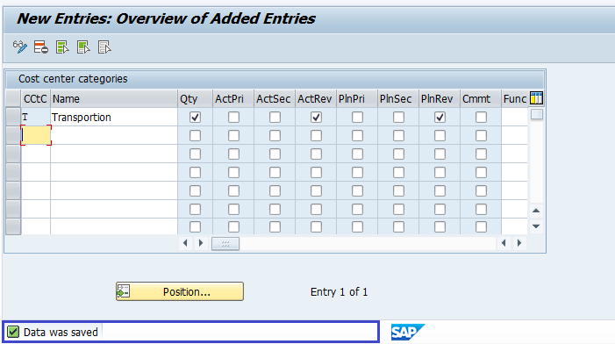Screen dimensions: 615x344
Task: Click the table select-all corner cell
Action: (13, 99)
